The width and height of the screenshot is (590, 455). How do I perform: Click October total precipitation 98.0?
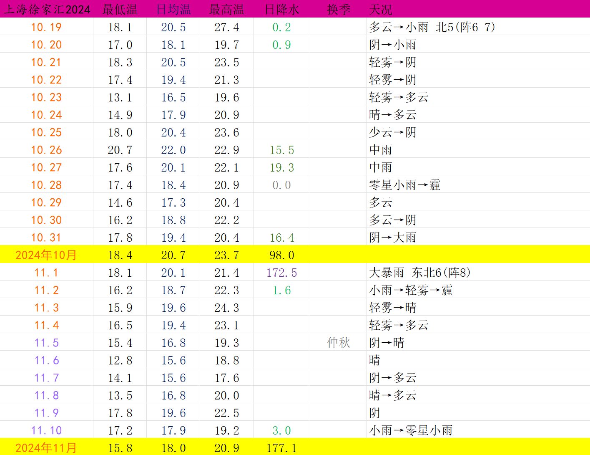click(x=282, y=255)
